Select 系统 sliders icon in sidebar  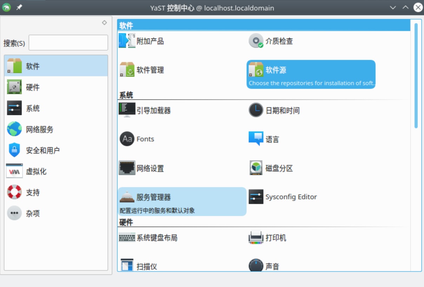pyautogui.click(x=14, y=108)
